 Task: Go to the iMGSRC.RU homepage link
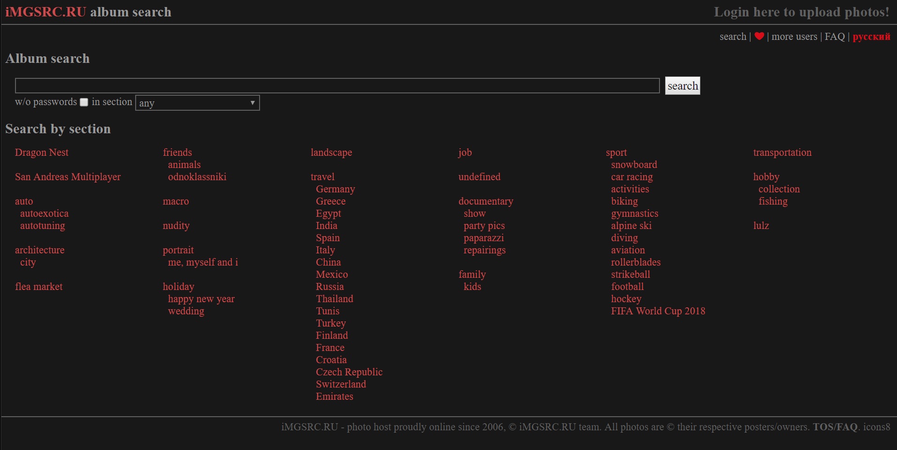[x=46, y=12]
